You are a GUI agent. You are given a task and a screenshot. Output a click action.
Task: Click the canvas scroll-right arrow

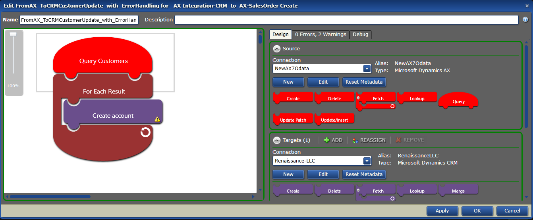253,197
